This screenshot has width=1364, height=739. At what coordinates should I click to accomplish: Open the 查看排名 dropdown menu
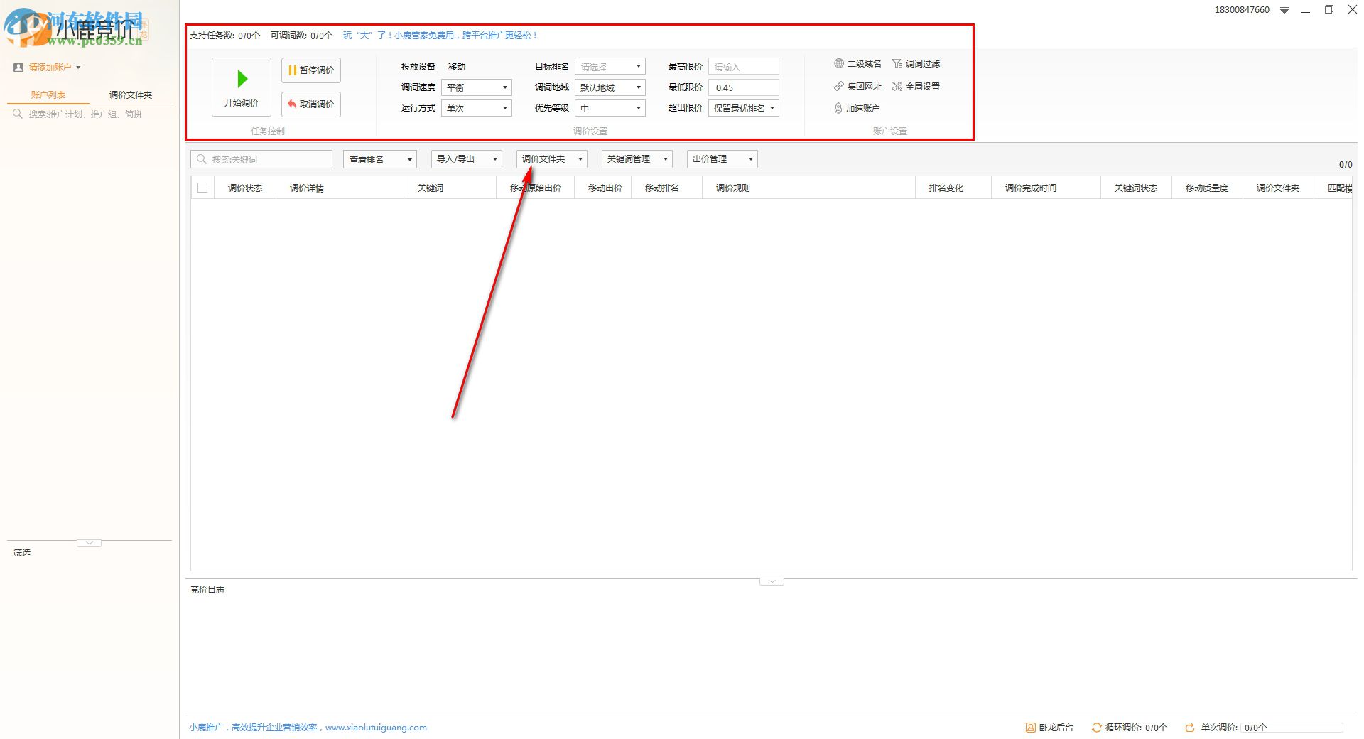[380, 159]
